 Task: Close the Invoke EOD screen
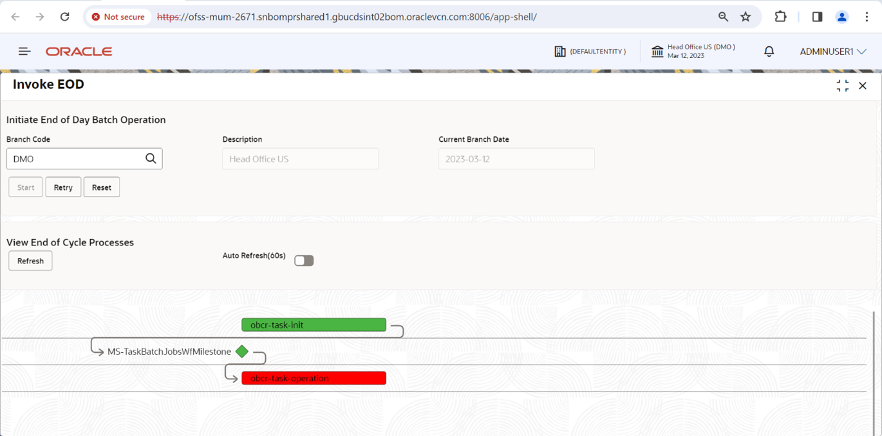pyautogui.click(x=863, y=86)
